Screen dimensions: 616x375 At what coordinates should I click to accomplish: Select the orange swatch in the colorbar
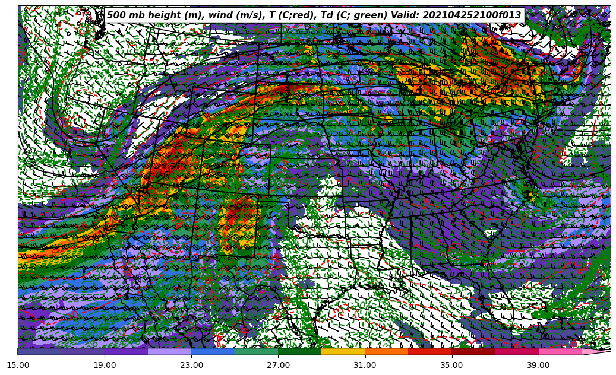coord(386,351)
